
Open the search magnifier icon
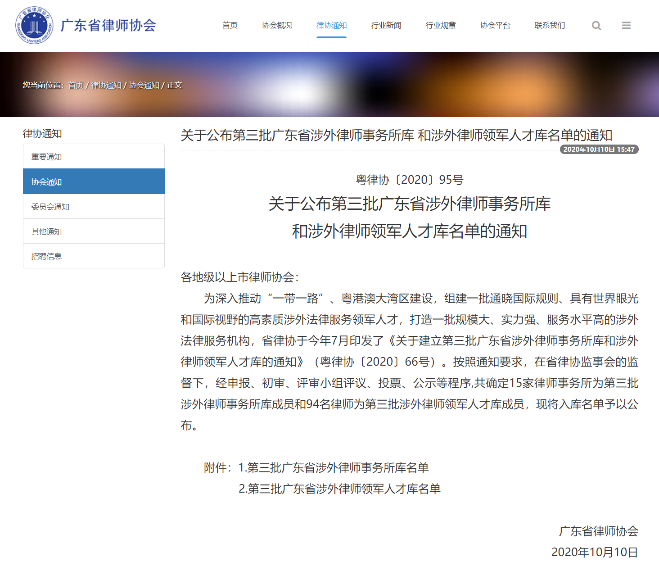tap(596, 26)
